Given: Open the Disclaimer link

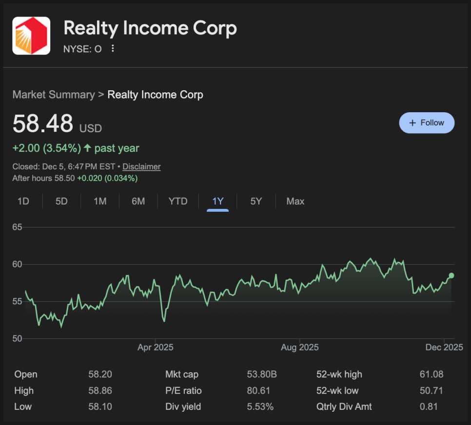Looking at the screenshot, I should point(141,166).
